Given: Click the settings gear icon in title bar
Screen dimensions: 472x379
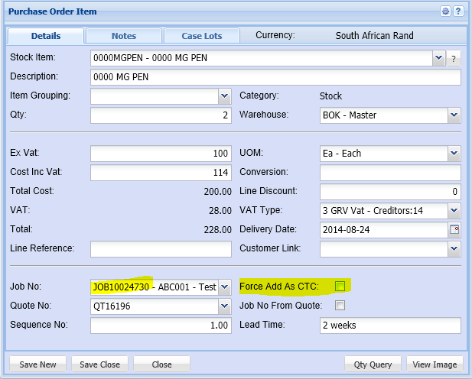Looking at the screenshot, I should [x=445, y=11].
